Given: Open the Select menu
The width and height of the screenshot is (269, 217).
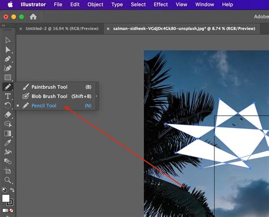Looking at the screenshot, I should 138,5.
